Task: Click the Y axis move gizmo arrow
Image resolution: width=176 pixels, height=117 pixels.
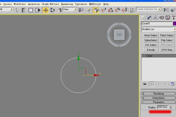Action: pos(78,57)
